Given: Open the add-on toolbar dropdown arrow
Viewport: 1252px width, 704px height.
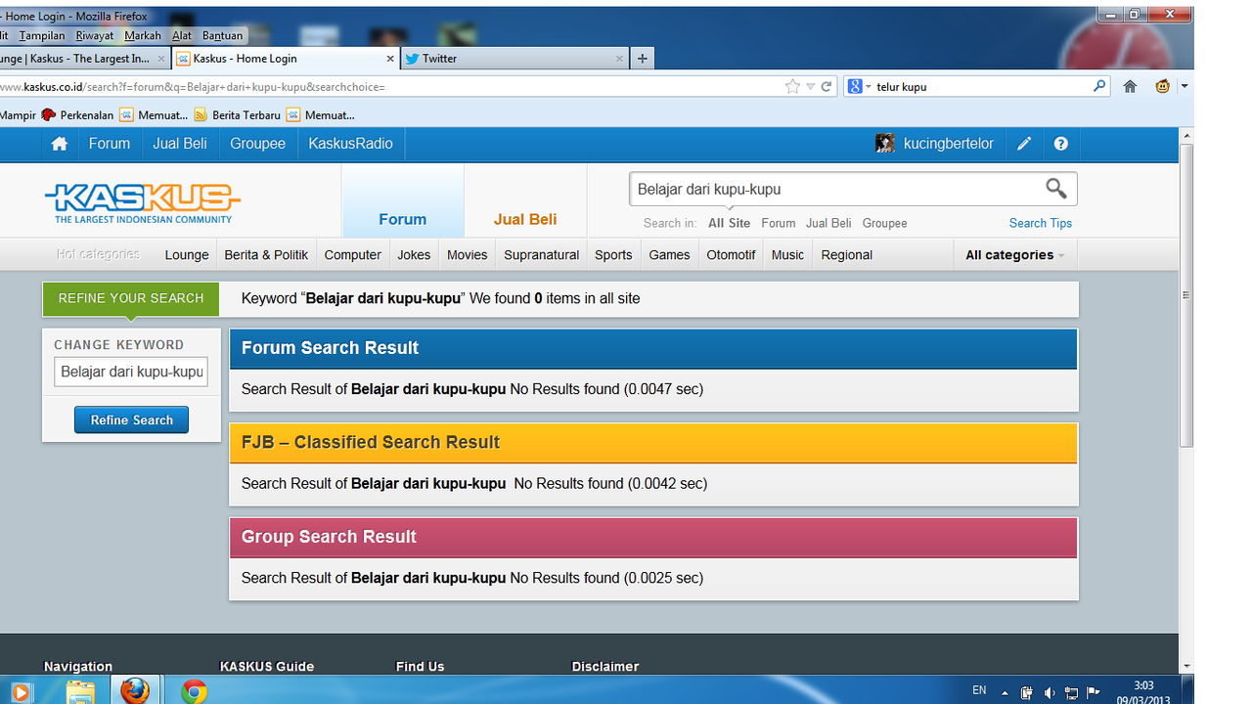Looking at the screenshot, I should (1184, 86).
